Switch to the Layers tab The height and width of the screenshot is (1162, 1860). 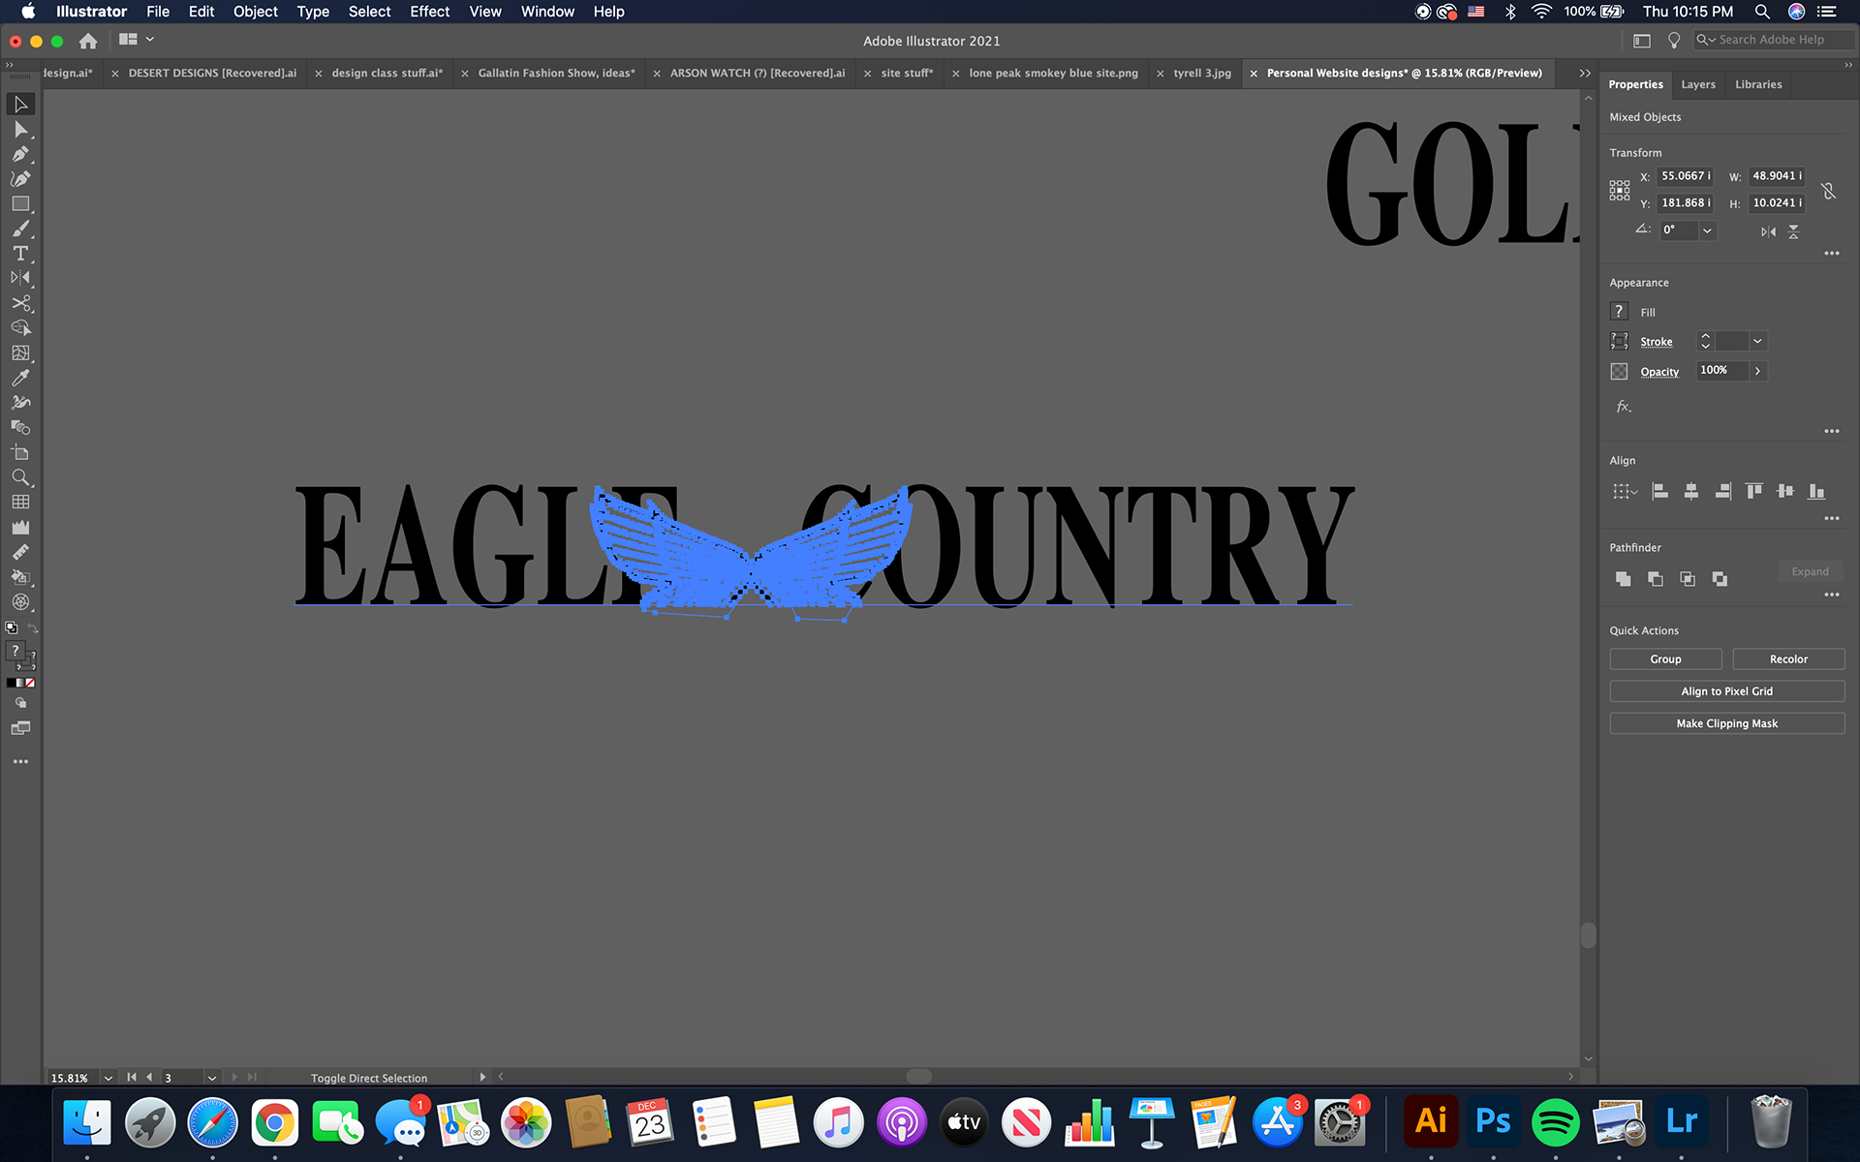coord(1697,84)
